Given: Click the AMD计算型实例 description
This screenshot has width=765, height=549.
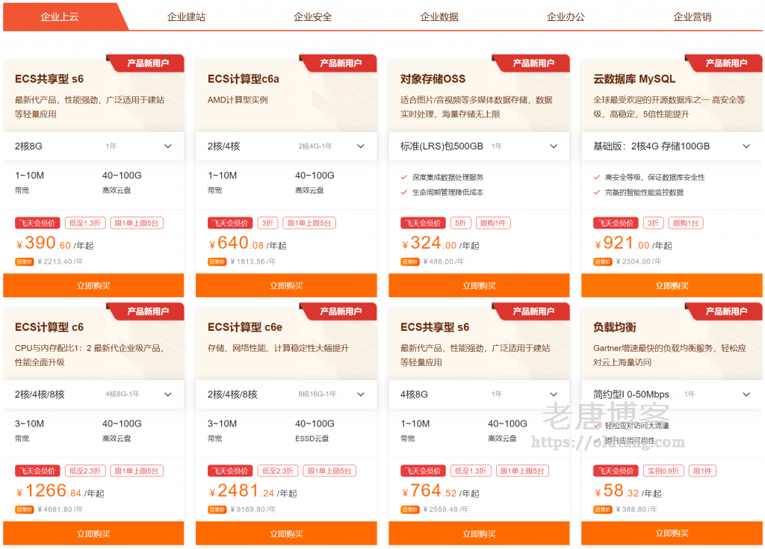Looking at the screenshot, I should point(238,100).
